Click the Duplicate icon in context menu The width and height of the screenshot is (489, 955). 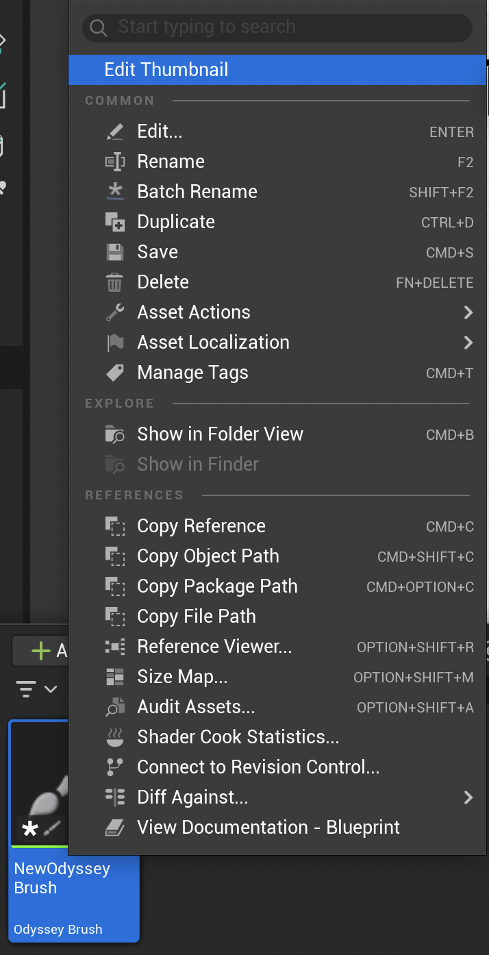(115, 222)
